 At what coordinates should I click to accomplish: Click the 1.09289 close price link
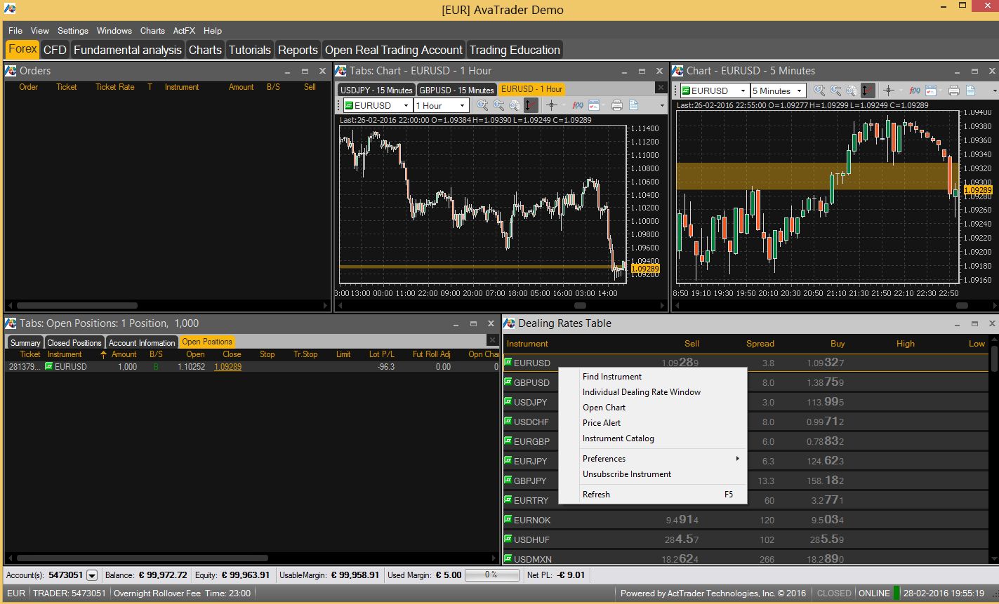pos(227,367)
